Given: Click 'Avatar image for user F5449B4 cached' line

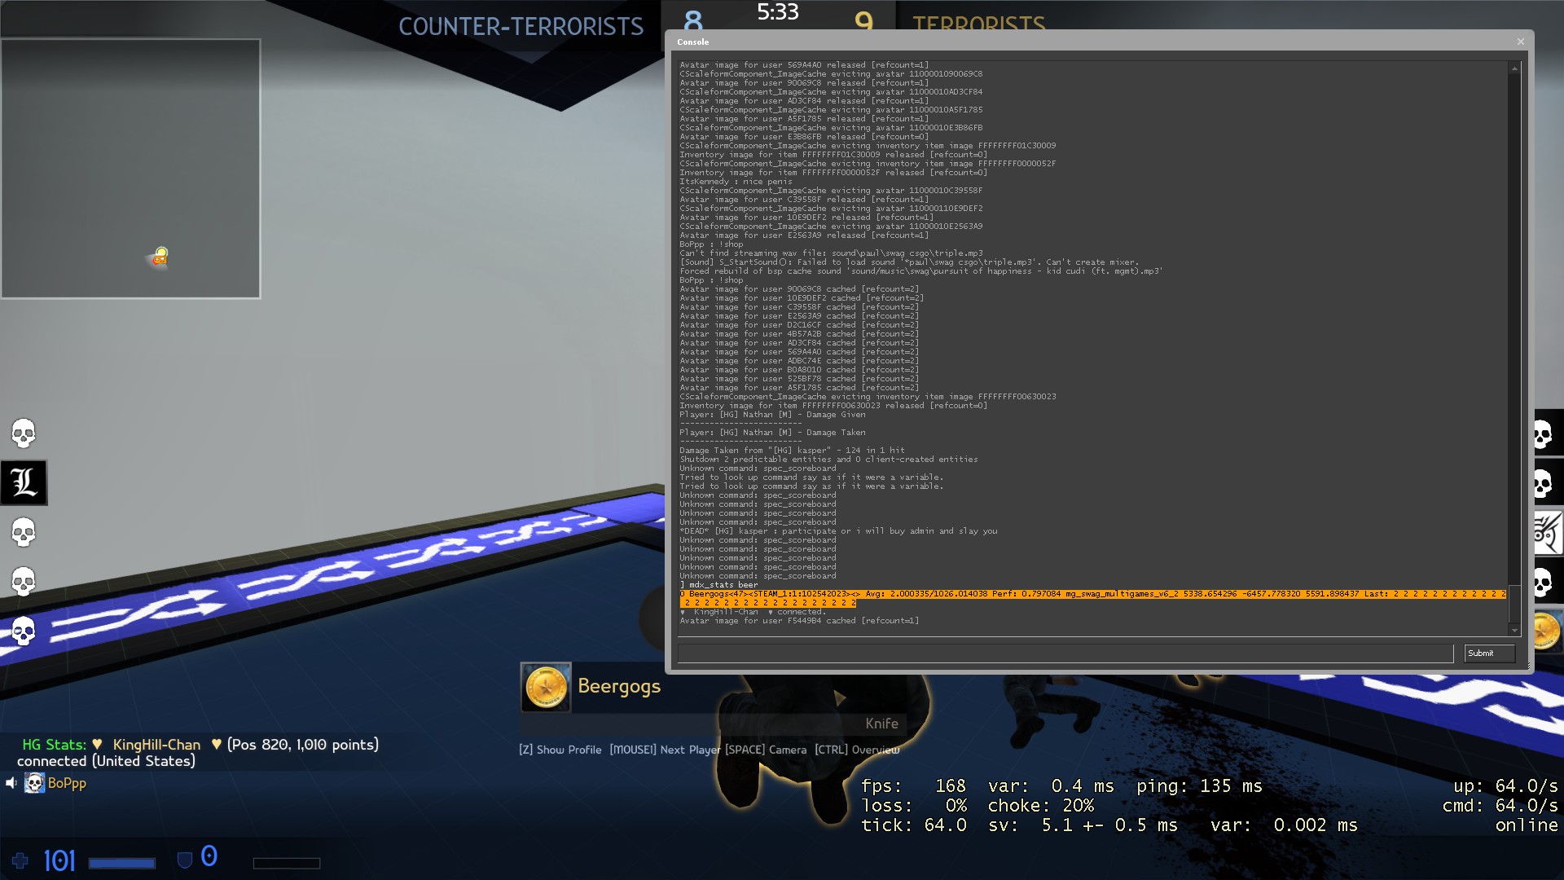Looking at the screenshot, I should pyautogui.click(x=799, y=621).
